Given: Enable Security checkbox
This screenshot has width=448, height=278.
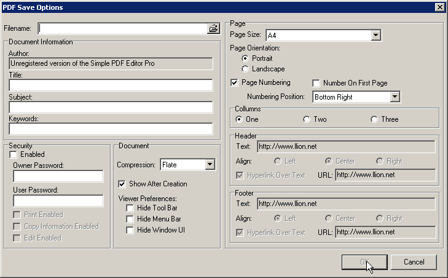Looking at the screenshot, I should pyautogui.click(x=13, y=155).
